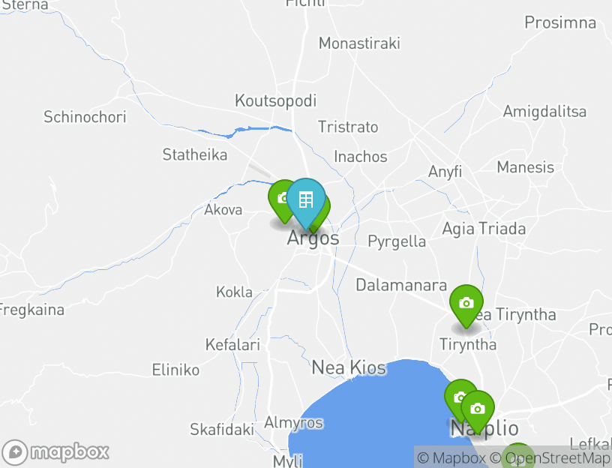Image resolution: width=612 pixels, height=468 pixels.
Task: Click the Argos town label
Action: pos(313,238)
